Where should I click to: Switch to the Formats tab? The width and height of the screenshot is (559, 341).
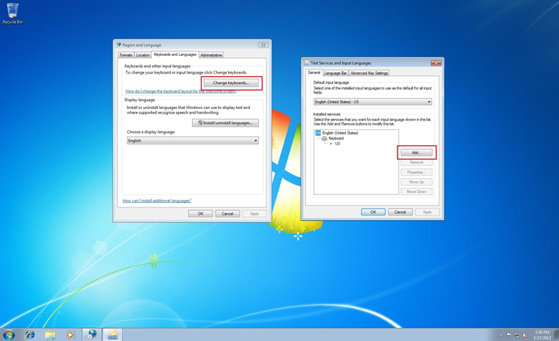(126, 55)
